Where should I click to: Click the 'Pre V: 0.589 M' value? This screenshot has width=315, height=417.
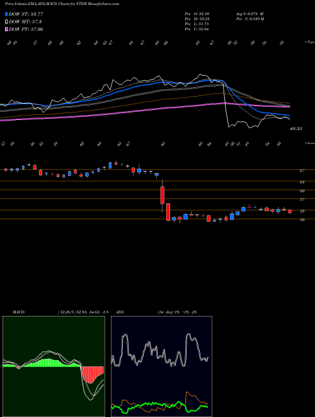(249, 19)
